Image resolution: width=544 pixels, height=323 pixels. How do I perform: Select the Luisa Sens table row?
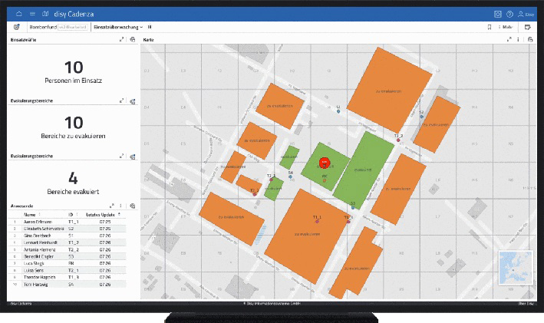click(67, 270)
